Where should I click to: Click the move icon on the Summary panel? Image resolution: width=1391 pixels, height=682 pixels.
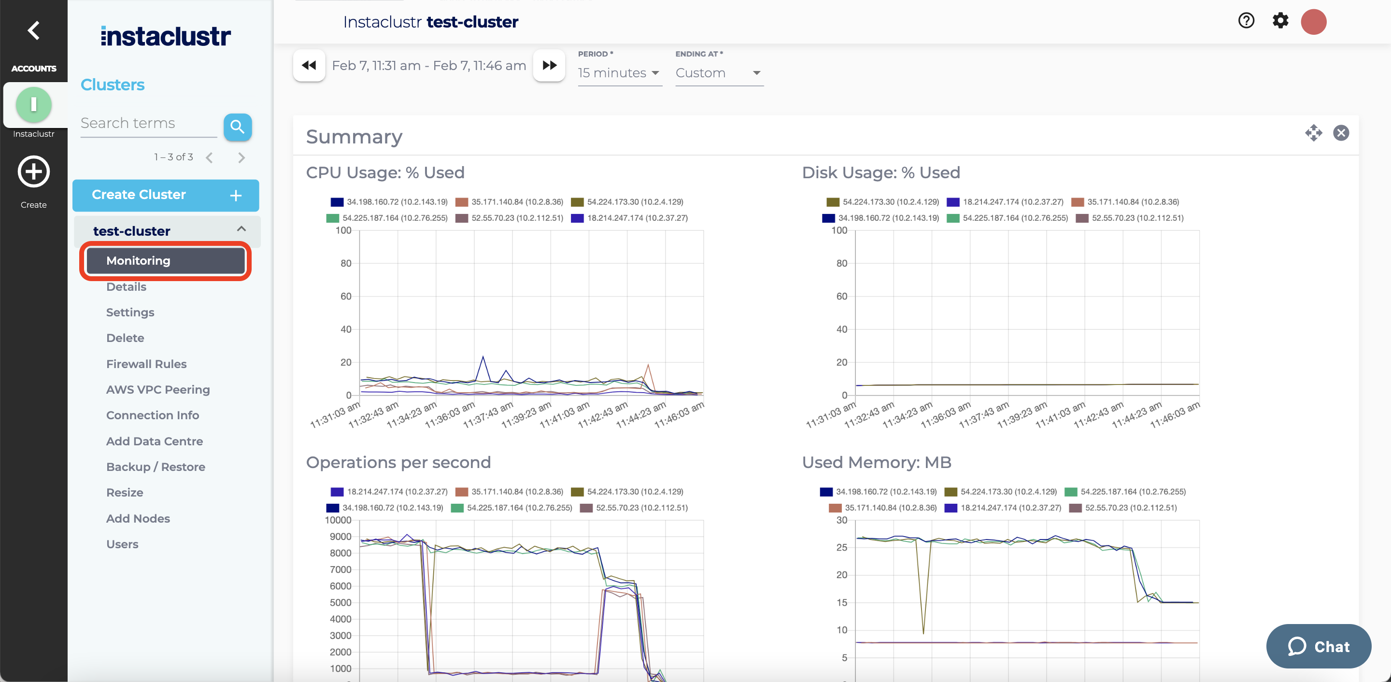[1314, 133]
